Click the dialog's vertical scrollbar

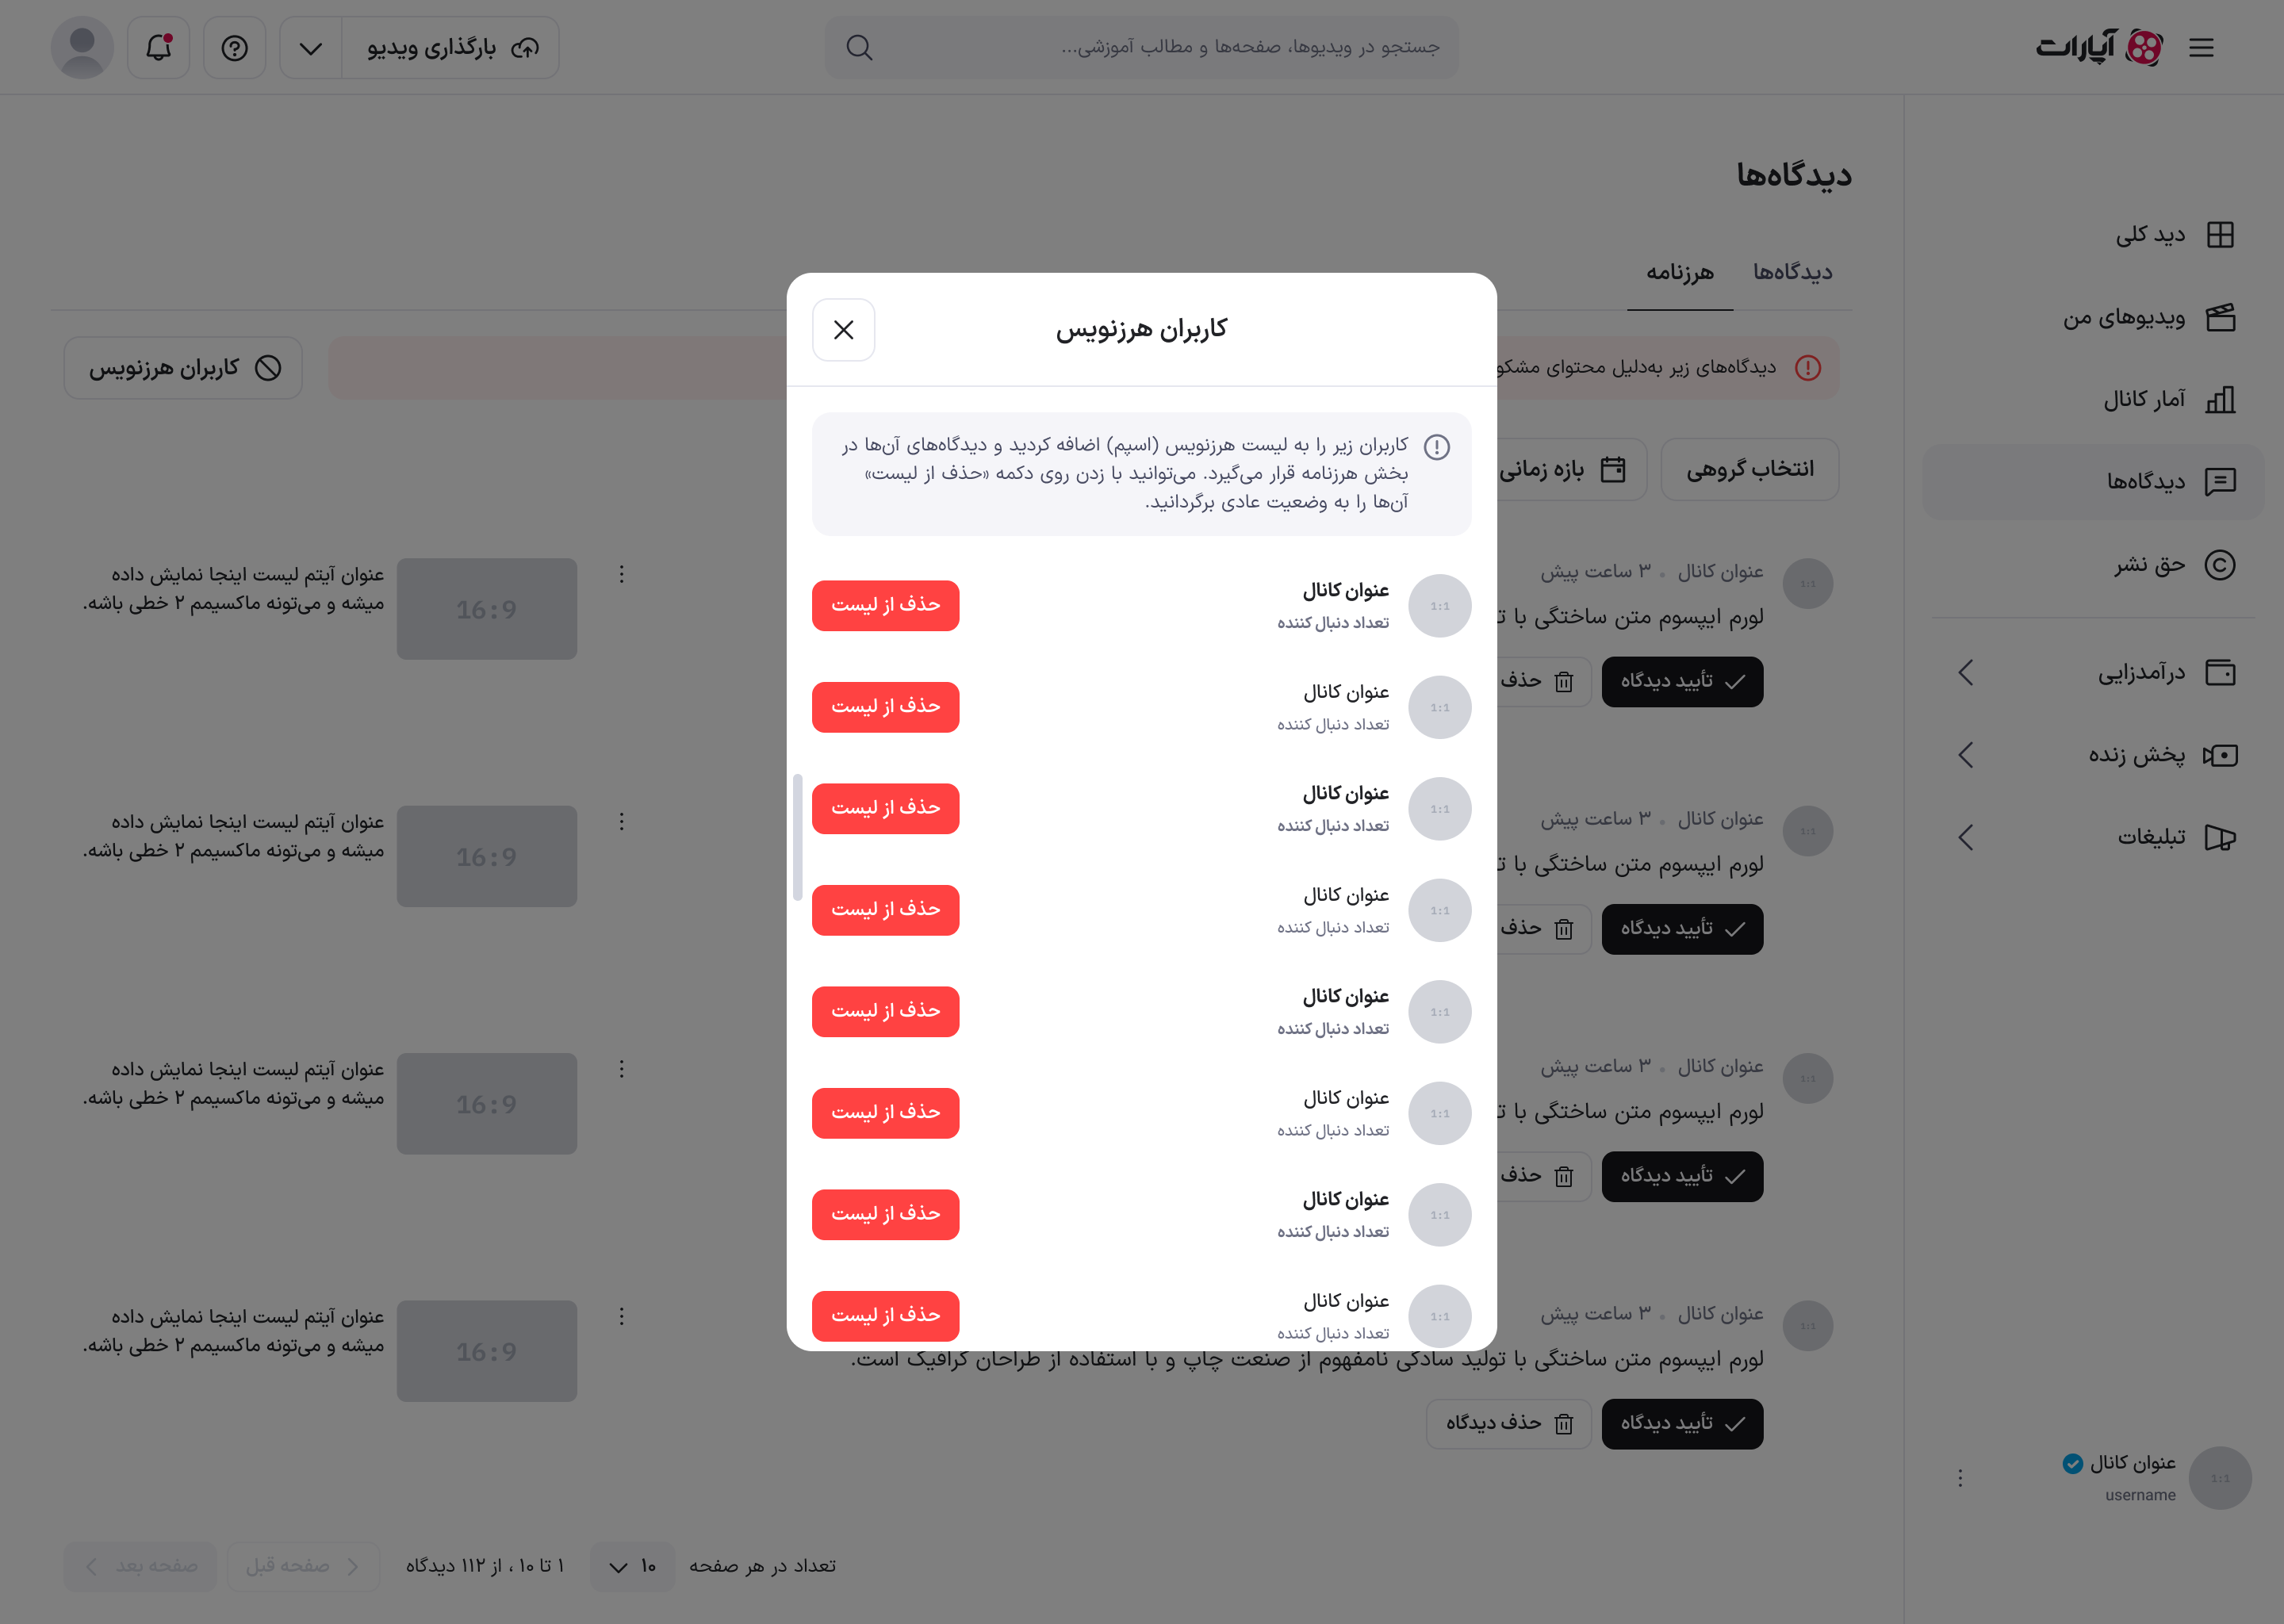pyautogui.click(x=797, y=837)
